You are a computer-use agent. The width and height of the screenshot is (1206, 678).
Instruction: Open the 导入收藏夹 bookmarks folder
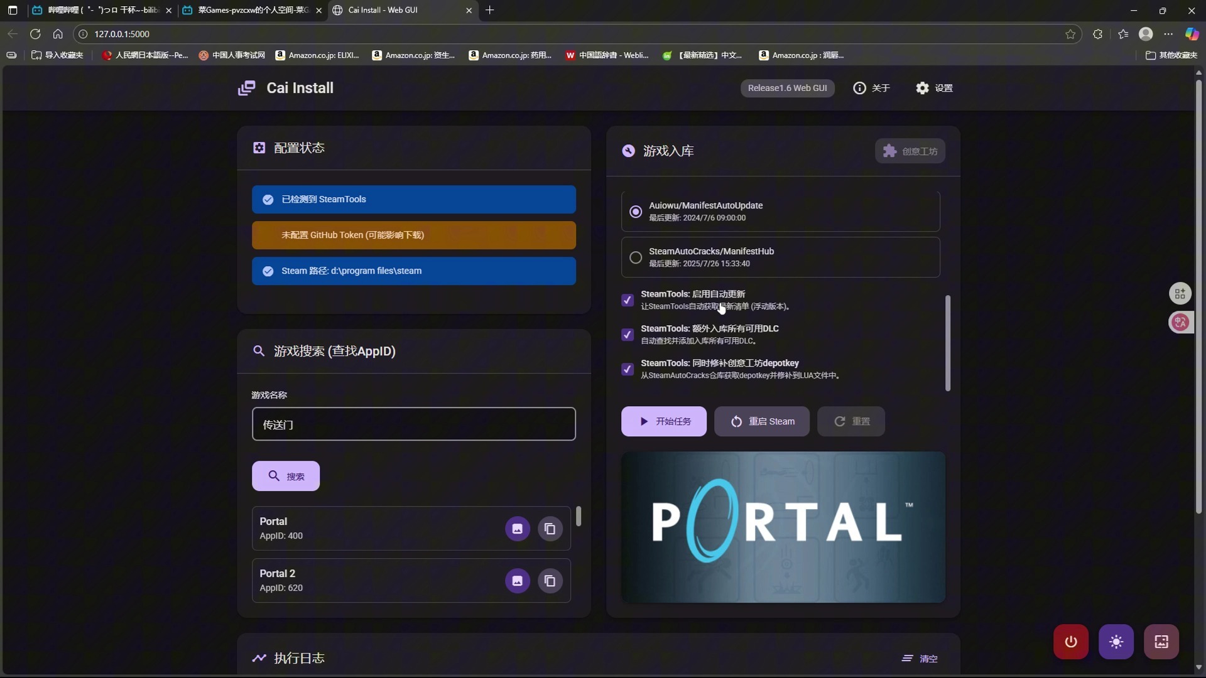(57, 55)
